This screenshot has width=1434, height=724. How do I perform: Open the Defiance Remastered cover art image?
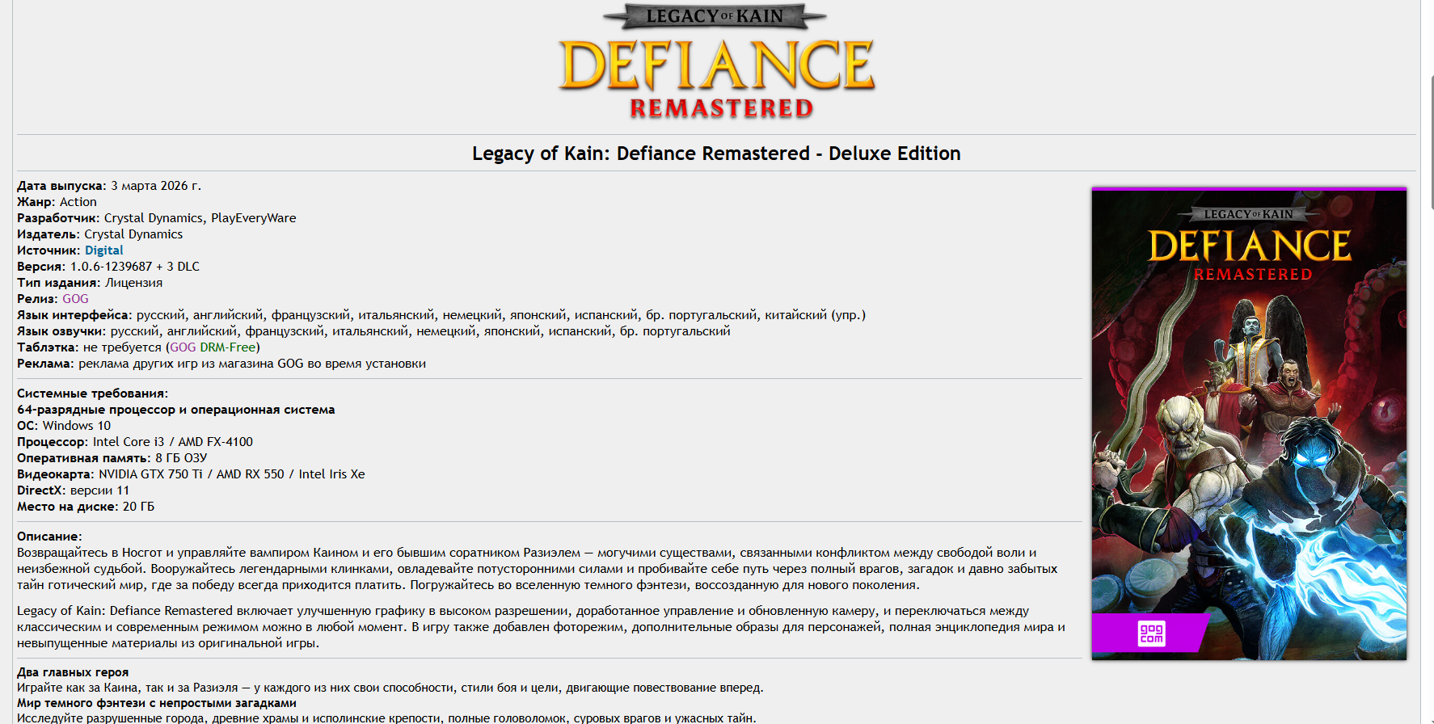coord(1249,424)
